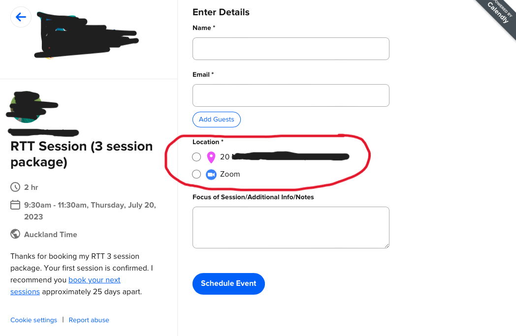Select the in-person address radio option
This screenshot has height=336, width=516.
click(196, 157)
